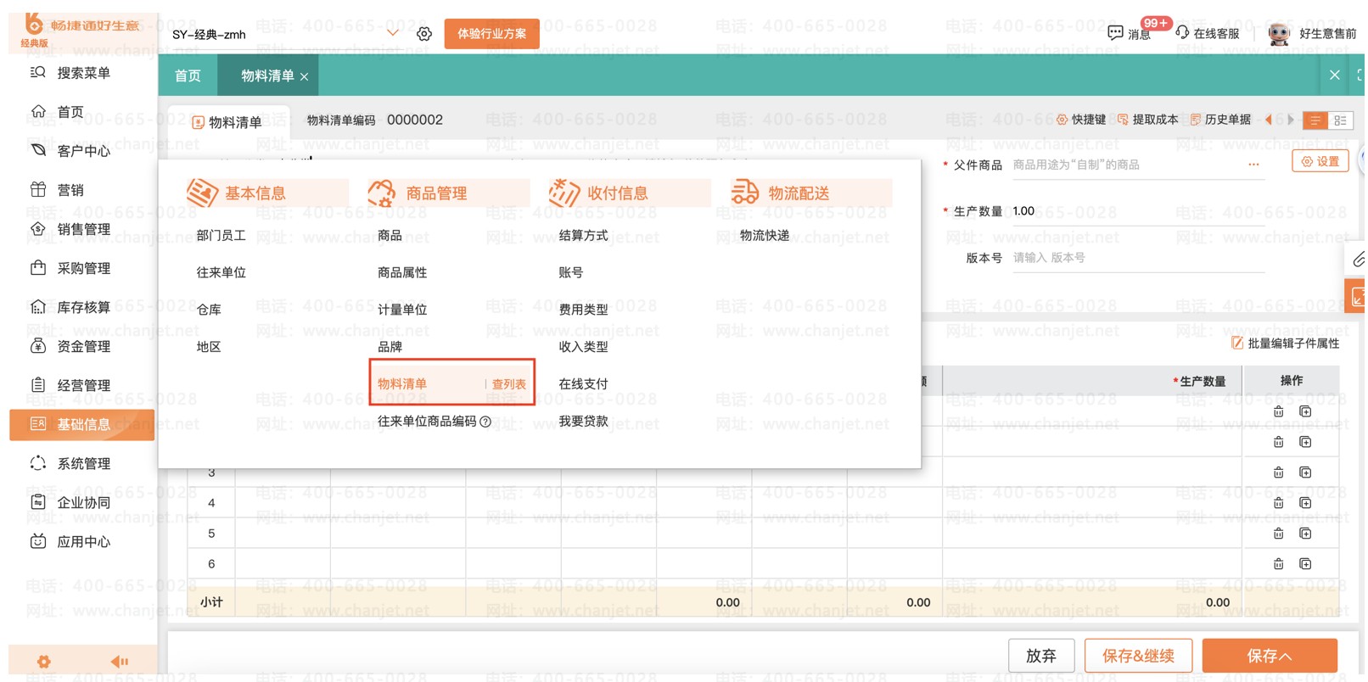Image resolution: width=1368 pixels, height=682 pixels.
Task: Open 地区 menu entry
Action: tap(209, 347)
